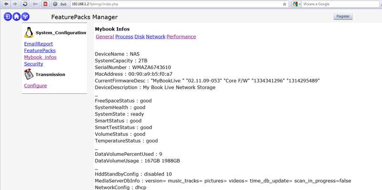Click the 'FeaturePacks Manager' title
382x190 pixels.
pos(85,17)
